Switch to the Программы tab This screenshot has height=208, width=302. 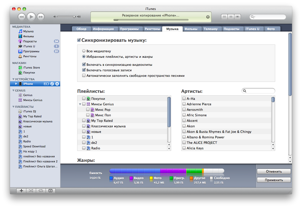click(129, 29)
